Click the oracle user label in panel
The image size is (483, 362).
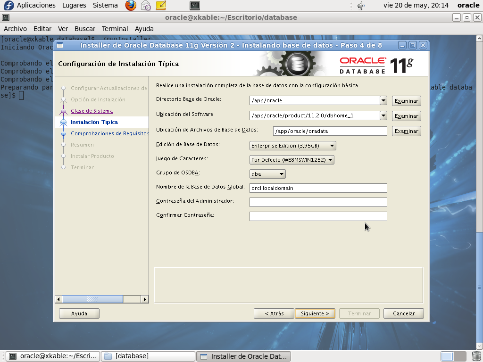click(468, 5)
